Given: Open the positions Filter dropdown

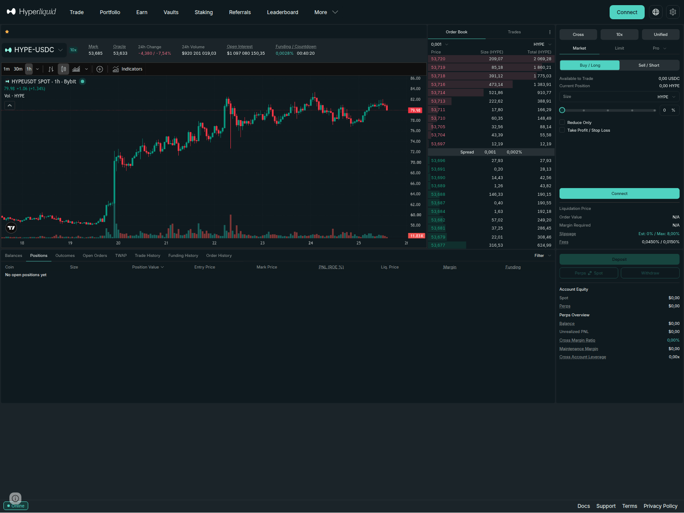Looking at the screenshot, I should 542,256.
